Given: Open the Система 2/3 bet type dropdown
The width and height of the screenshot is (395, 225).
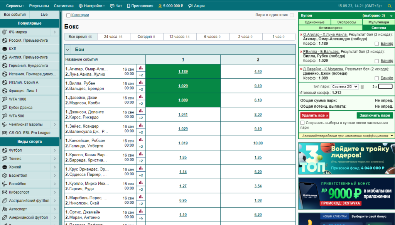Looking at the screenshot, I should [x=344, y=87].
